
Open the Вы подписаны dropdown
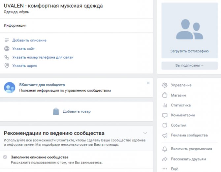pyautogui.click(x=190, y=66)
